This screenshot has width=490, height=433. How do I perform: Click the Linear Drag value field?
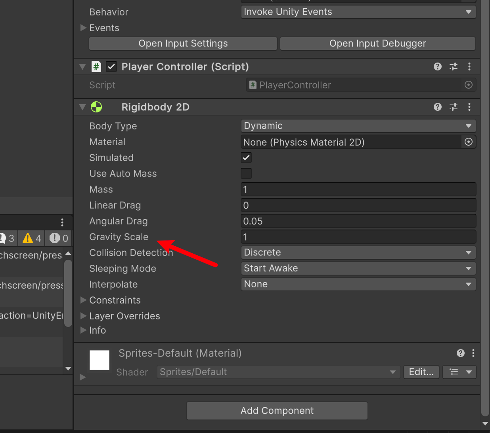(x=358, y=205)
